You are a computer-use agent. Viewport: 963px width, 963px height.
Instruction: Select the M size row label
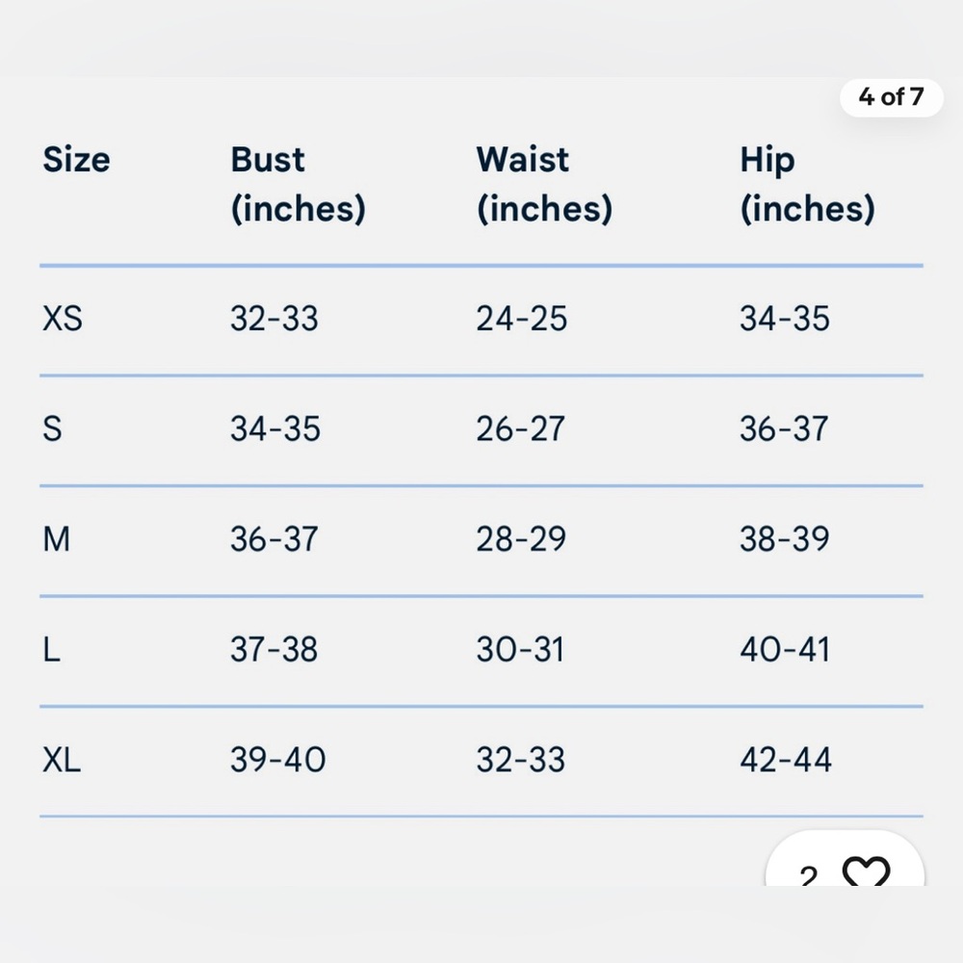pos(56,538)
